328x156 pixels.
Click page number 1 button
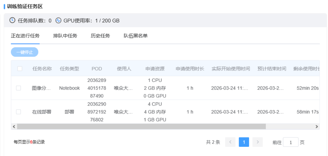244,142
